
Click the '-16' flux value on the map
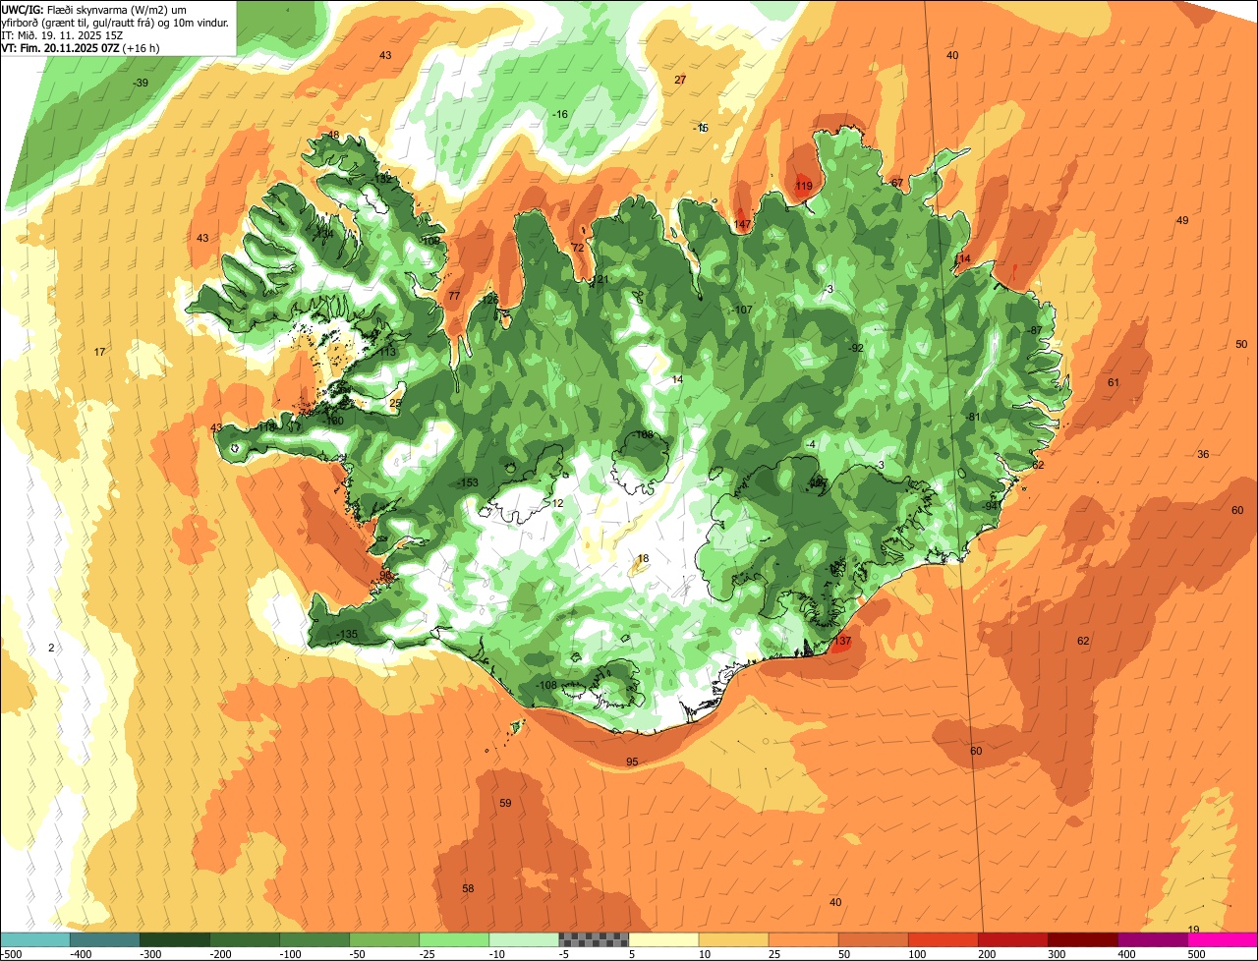pos(560,115)
